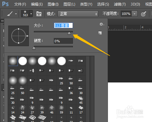The image size is (152, 122).
Task: Toggle the brush panel icon
Action: point(39,14)
